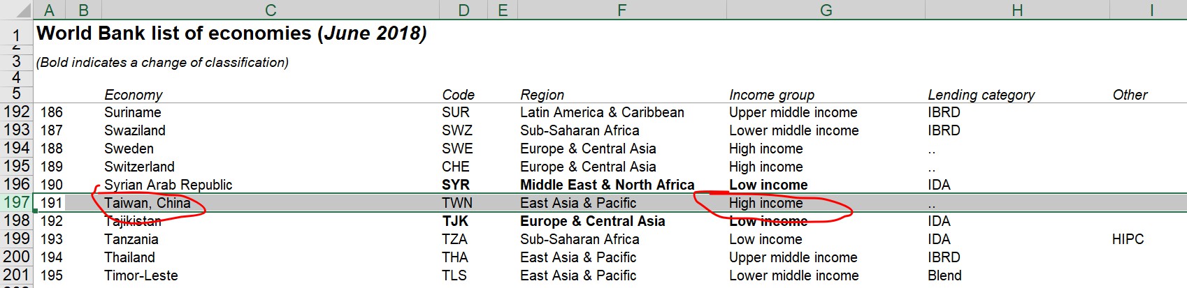Click the 'Economy' column heading cell
The height and width of the screenshot is (288, 1187).
[133, 95]
